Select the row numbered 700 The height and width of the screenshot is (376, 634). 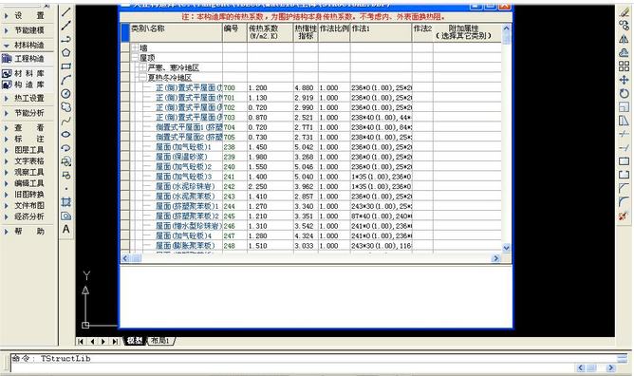point(311,87)
